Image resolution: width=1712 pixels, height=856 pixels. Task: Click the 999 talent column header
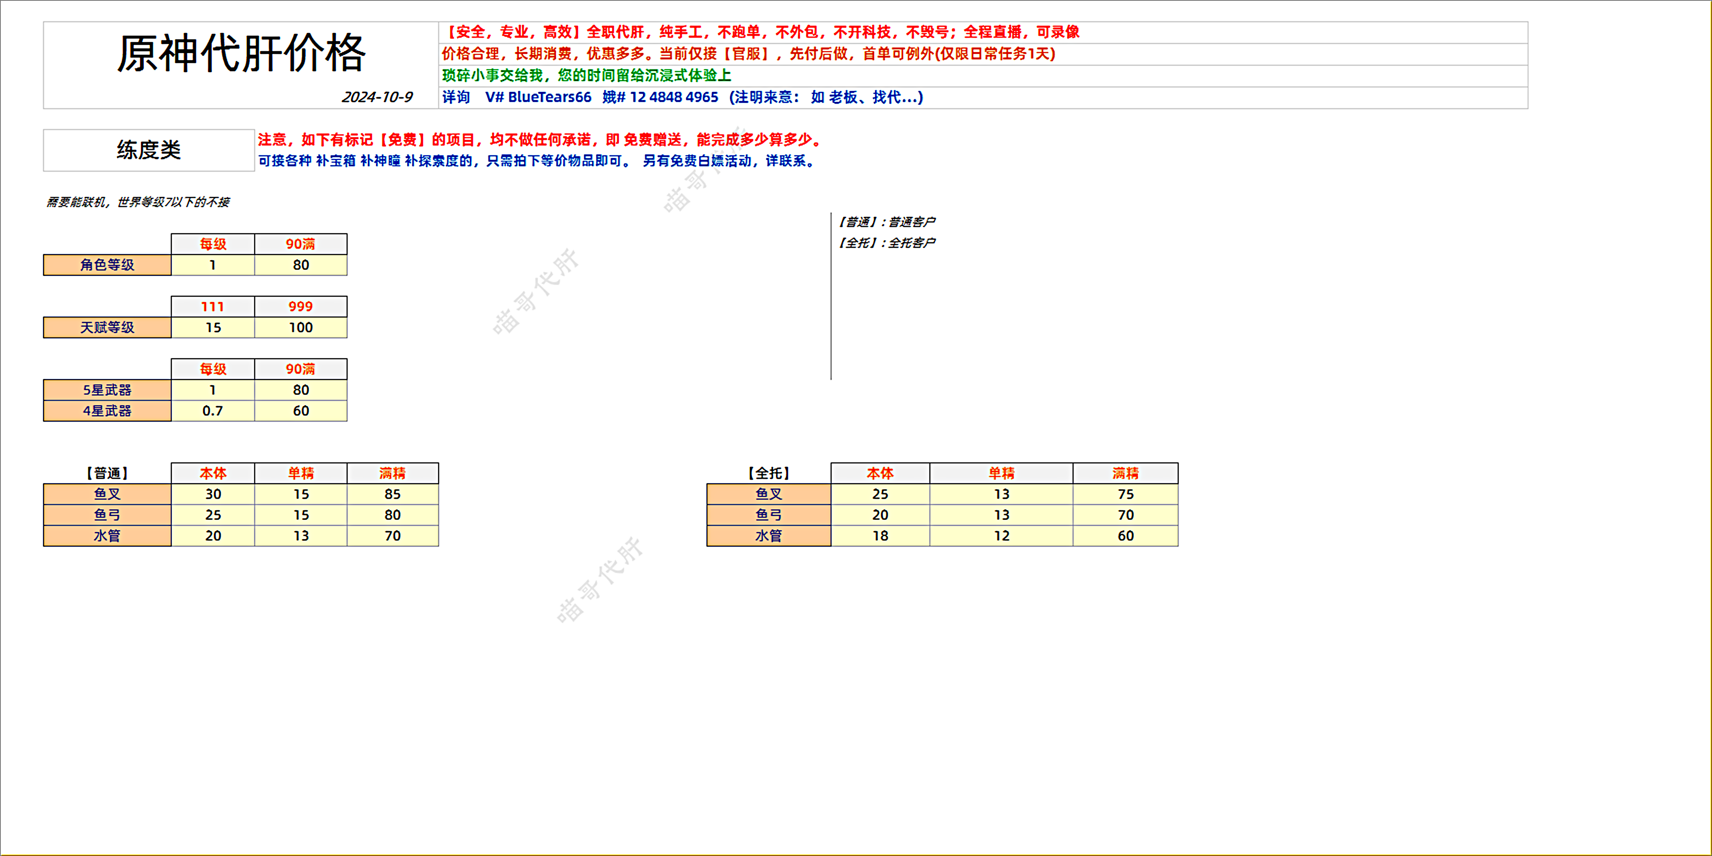point(300,307)
